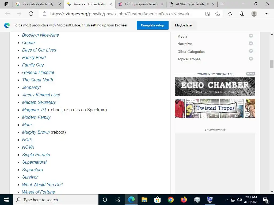
Task: Click the browser Refresh icon
Action: (x=31, y=14)
